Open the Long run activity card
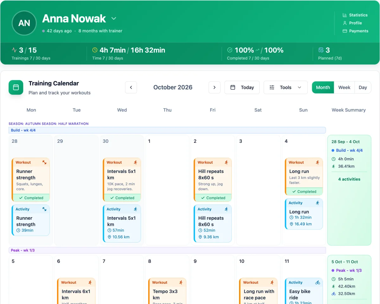Image resolution: width=380 pixels, height=304 pixels. (x=304, y=214)
